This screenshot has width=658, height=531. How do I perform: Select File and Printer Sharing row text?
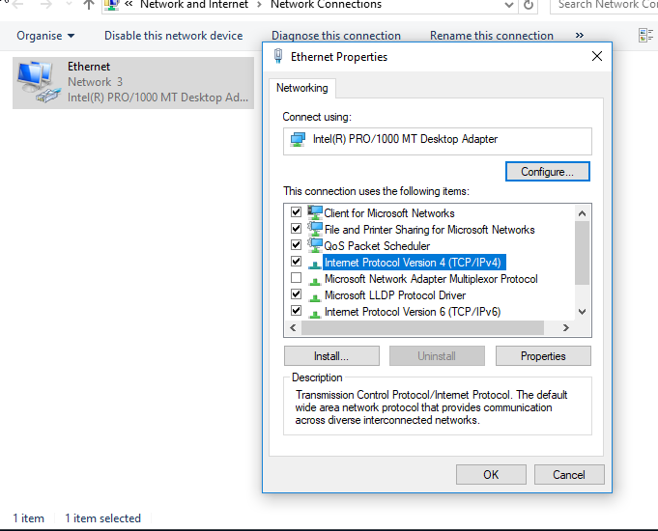tap(429, 230)
